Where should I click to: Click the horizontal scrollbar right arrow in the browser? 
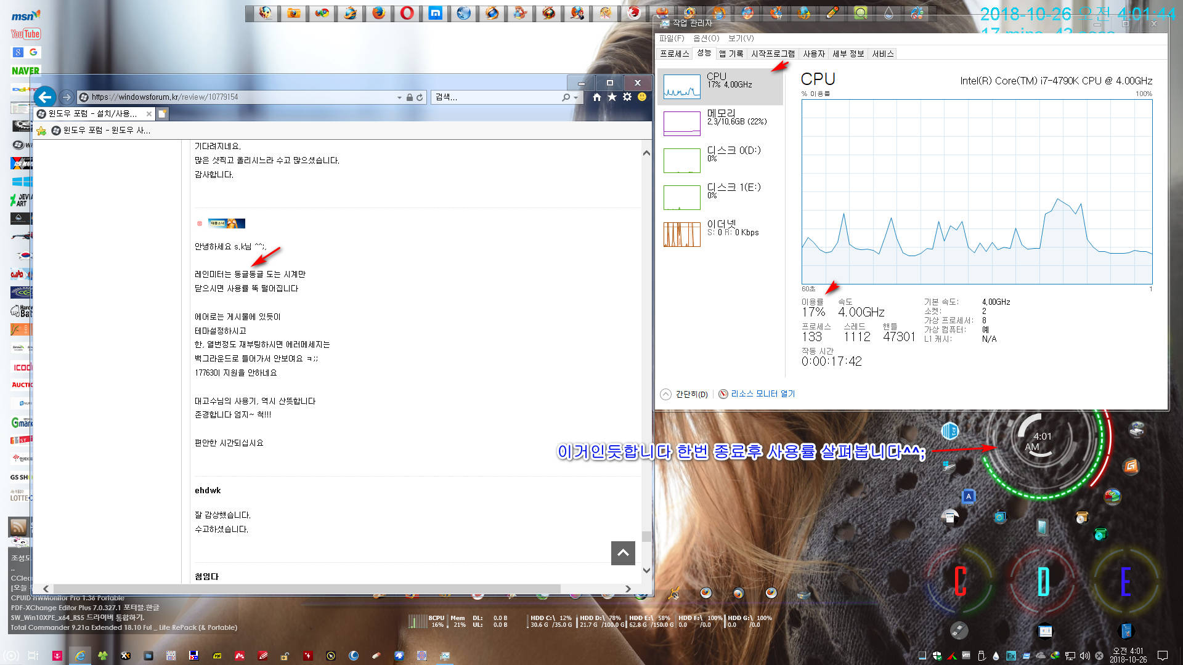click(x=628, y=589)
